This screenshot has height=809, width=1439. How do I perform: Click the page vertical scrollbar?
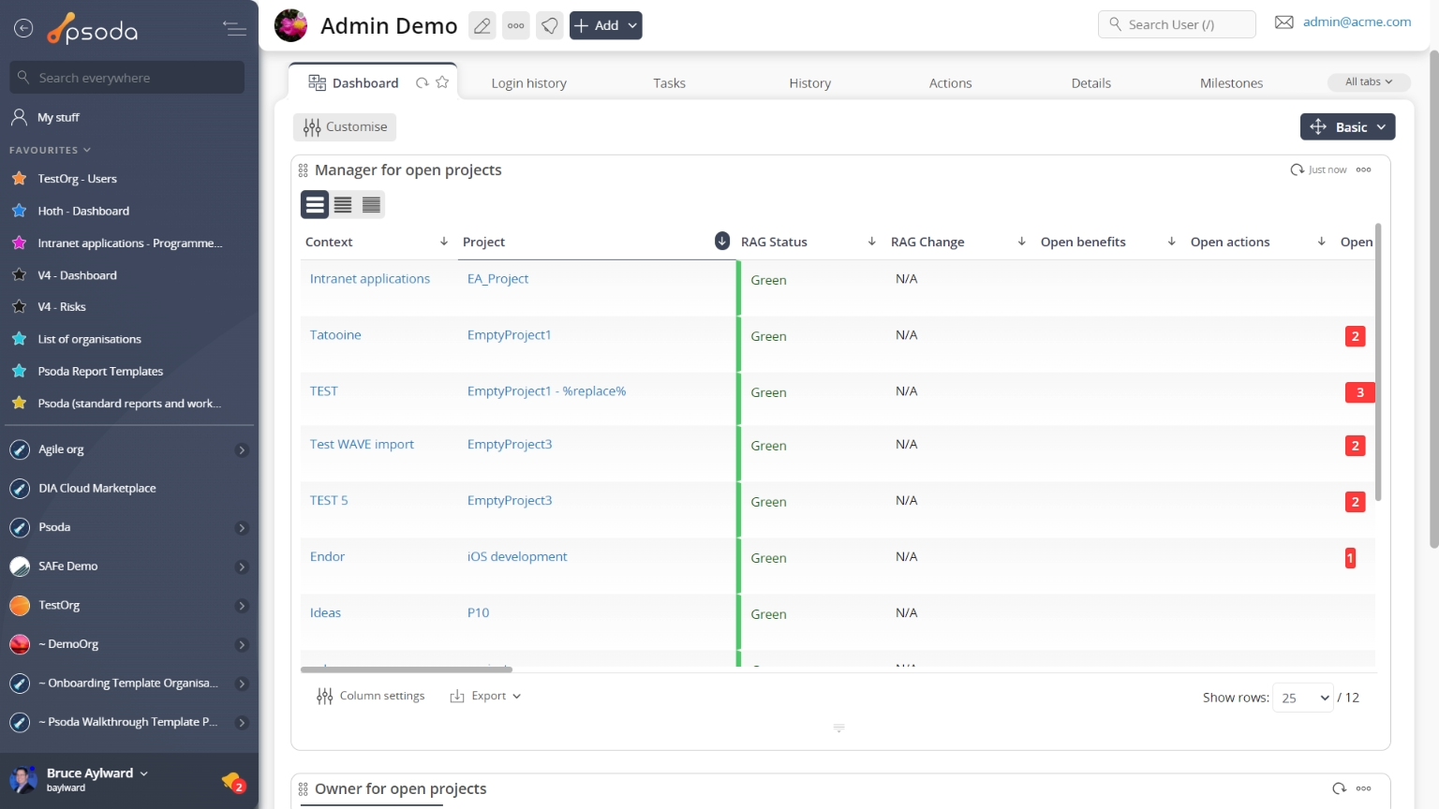[x=1433, y=300]
